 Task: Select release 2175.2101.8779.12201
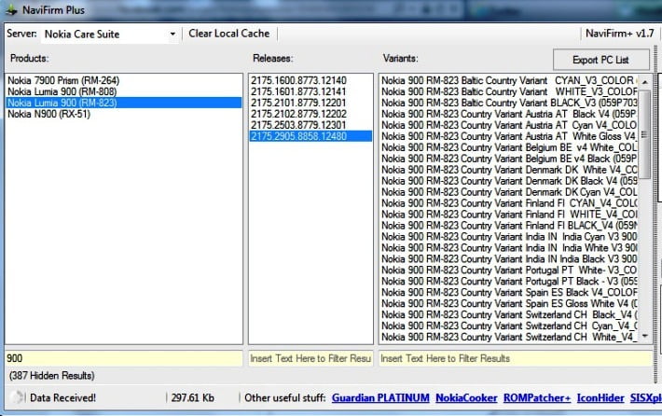[x=310, y=103]
